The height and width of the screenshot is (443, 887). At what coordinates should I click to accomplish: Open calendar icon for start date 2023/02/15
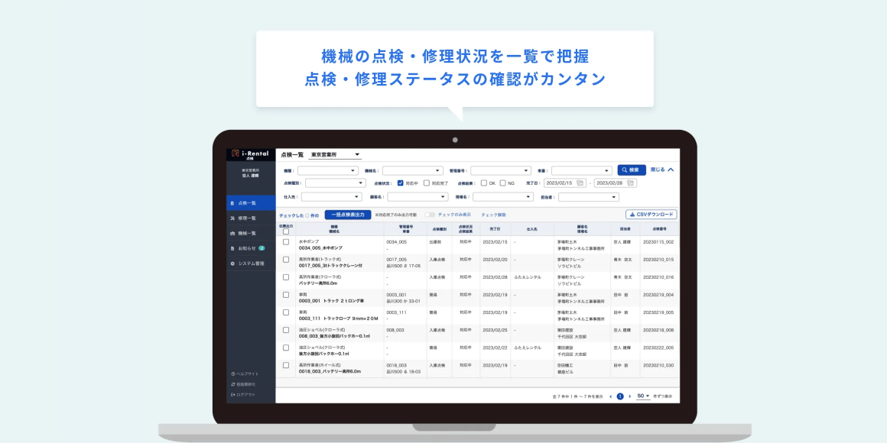coord(580,183)
